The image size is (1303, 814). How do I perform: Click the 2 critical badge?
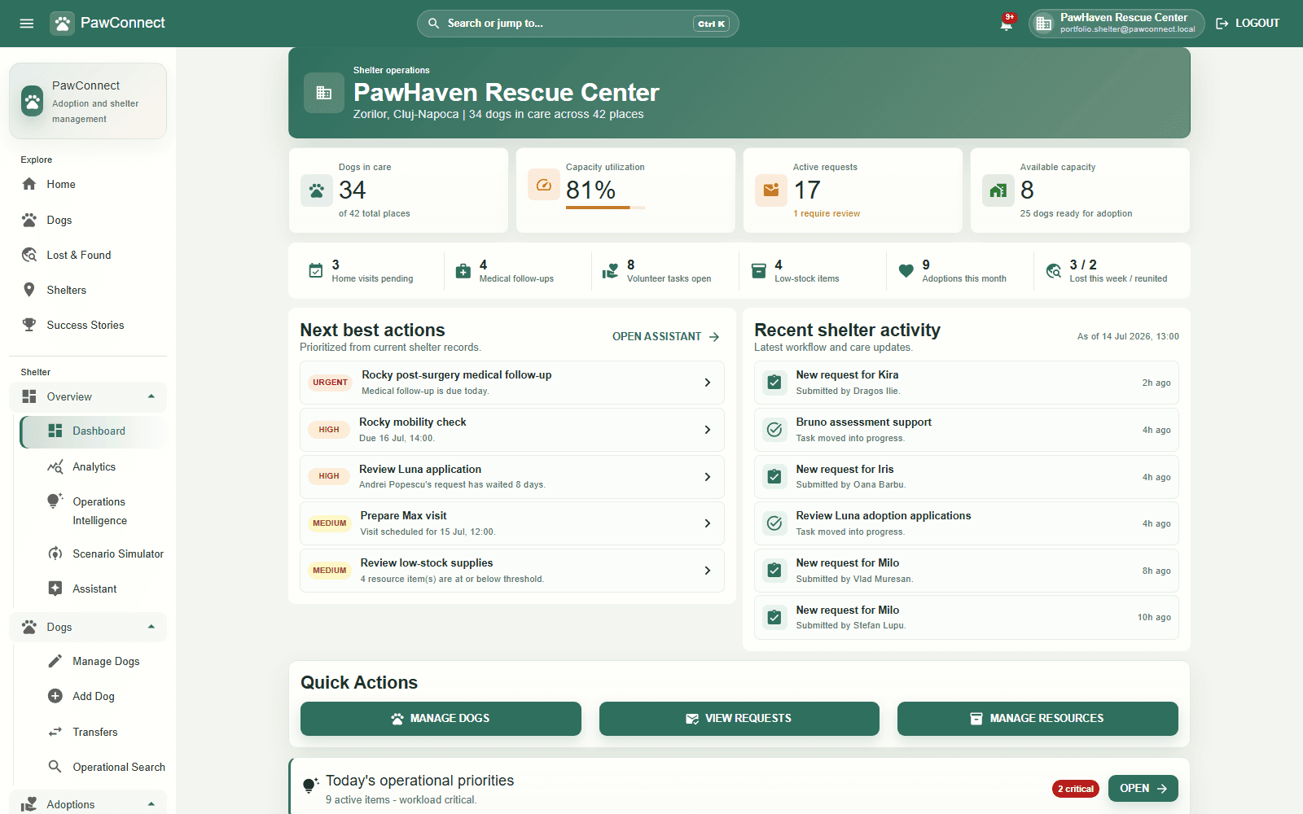pos(1076,789)
